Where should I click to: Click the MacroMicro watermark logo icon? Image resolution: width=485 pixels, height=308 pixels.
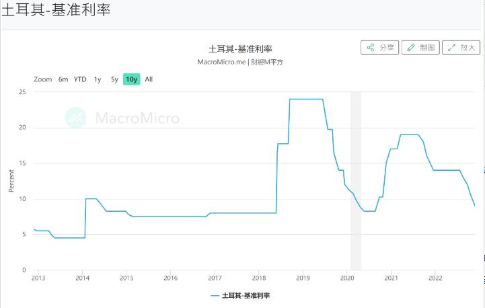75,118
